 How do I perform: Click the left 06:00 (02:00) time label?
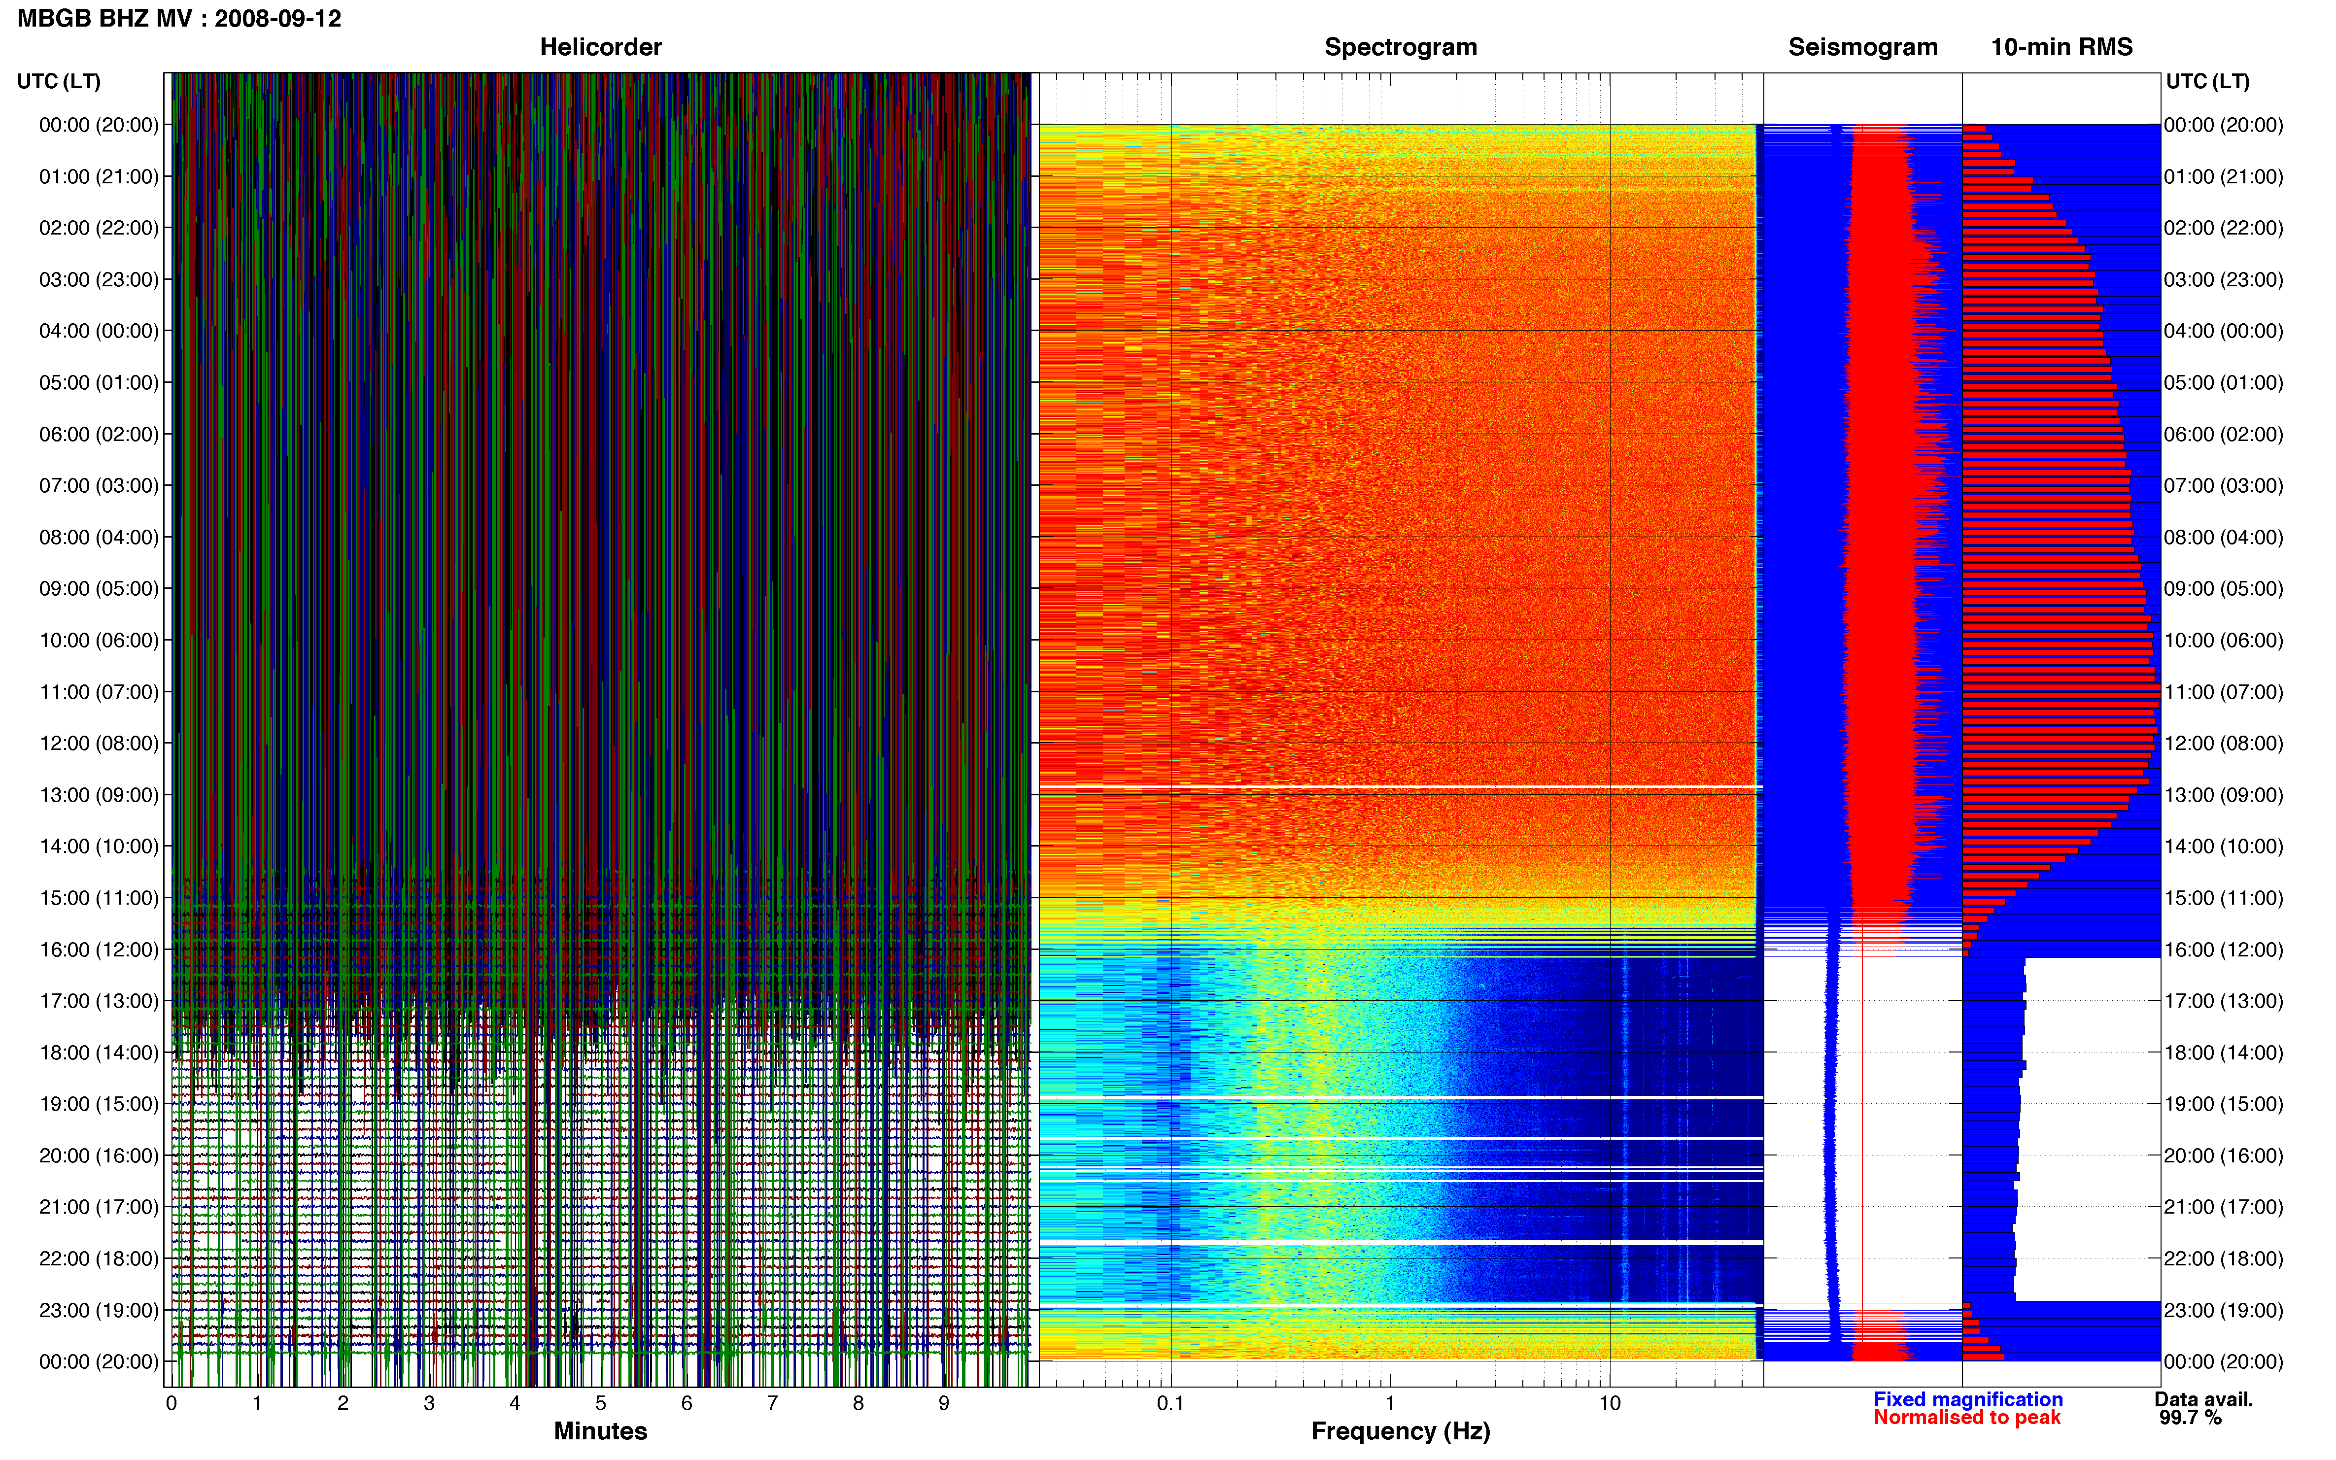point(99,435)
